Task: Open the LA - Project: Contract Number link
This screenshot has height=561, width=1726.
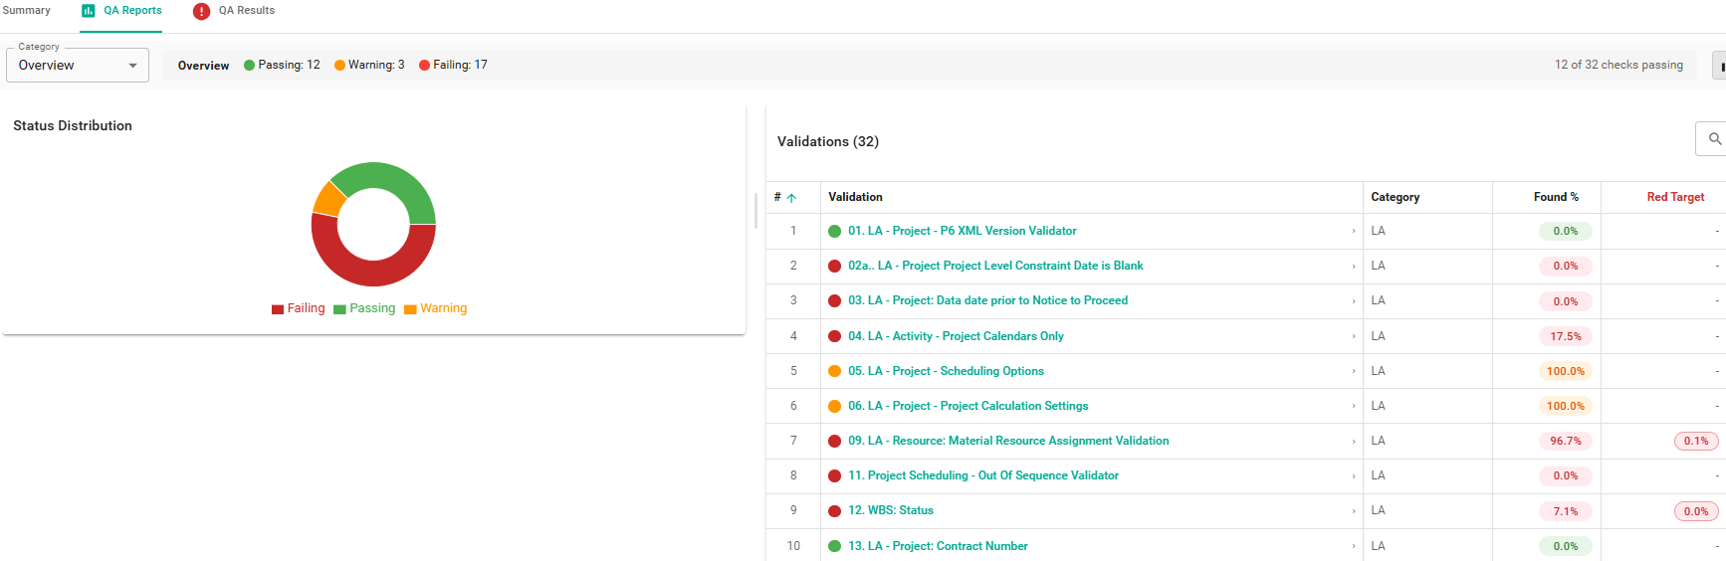Action: 937,546
